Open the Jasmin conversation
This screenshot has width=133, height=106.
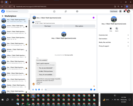(x=14, y=26)
